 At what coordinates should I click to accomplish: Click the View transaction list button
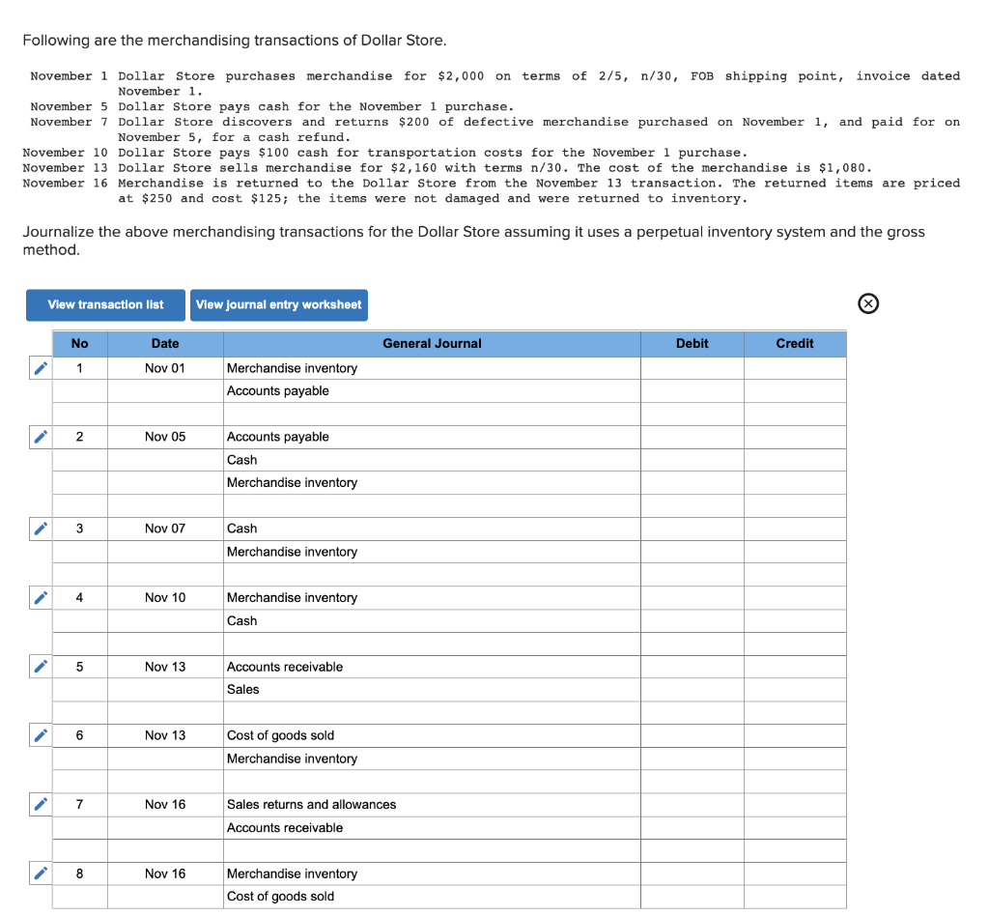click(x=105, y=304)
